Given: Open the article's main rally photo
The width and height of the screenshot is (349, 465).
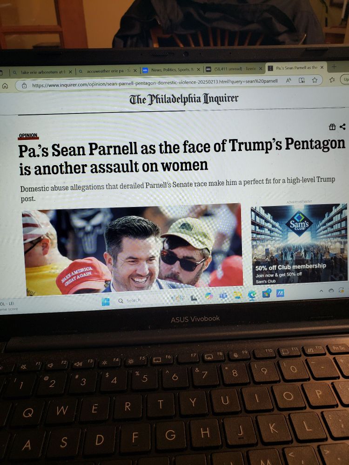Looking at the screenshot, I should click(132, 249).
